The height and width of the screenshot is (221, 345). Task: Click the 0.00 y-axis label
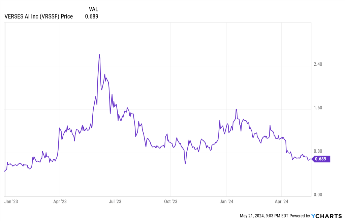click(x=318, y=195)
